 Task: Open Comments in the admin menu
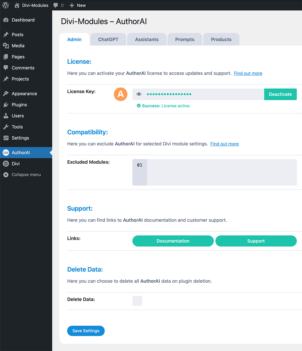pos(26,68)
